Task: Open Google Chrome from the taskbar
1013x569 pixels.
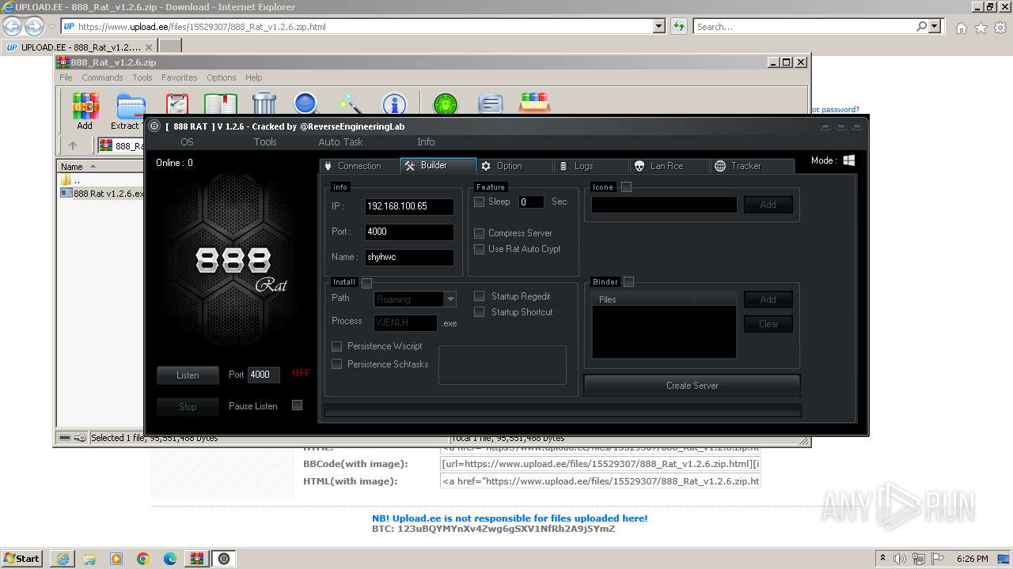Action: click(143, 559)
